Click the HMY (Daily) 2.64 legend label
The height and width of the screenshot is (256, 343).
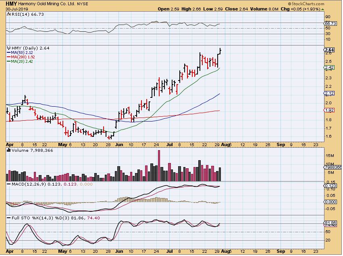pos(30,48)
